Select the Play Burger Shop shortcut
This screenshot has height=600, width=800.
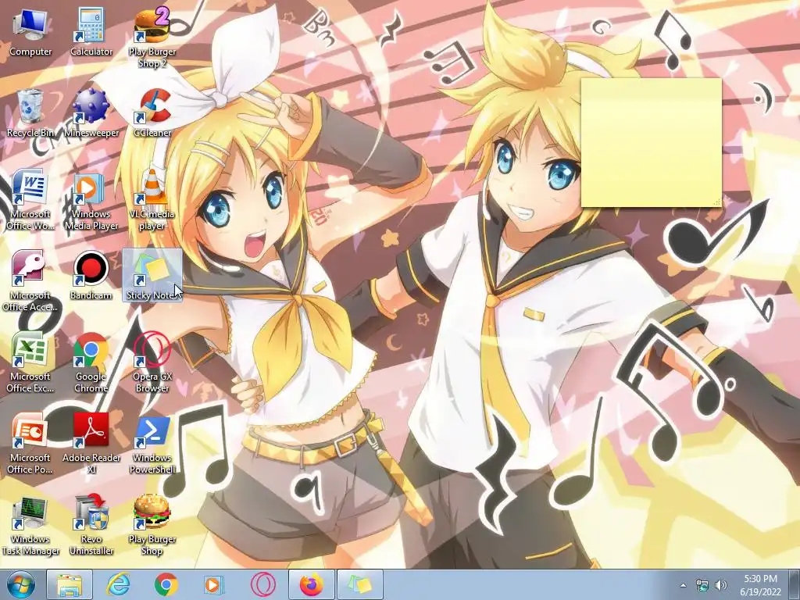152,524
